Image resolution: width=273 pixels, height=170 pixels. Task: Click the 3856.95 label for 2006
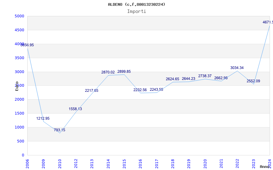pos(27,45)
